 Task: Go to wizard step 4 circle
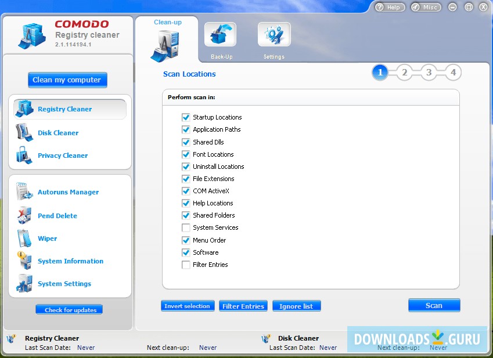tap(453, 73)
